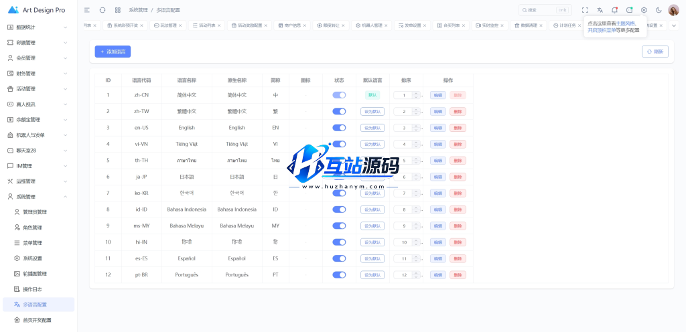Open 管理员管理 in the sidebar submenu
The image size is (686, 332).
coord(38,212)
